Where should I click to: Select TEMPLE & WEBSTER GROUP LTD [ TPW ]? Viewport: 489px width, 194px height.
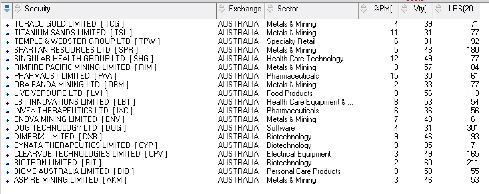tap(87, 41)
